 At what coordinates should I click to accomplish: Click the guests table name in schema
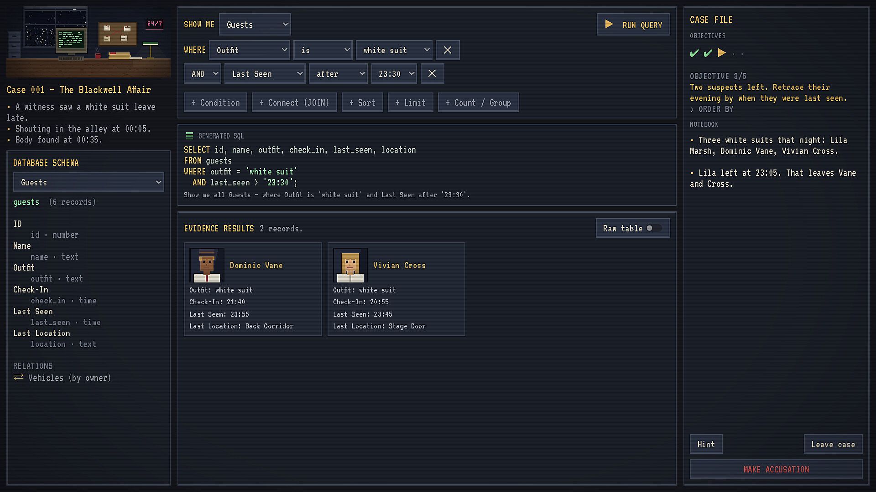tap(26, 202)
